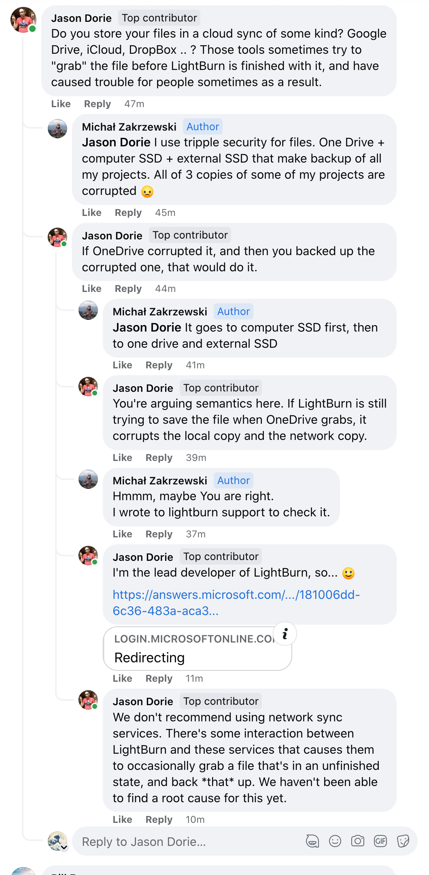Click the "Top contributor" badge on first comment
This screenshot has width=429, height=875.
[159, 18]
